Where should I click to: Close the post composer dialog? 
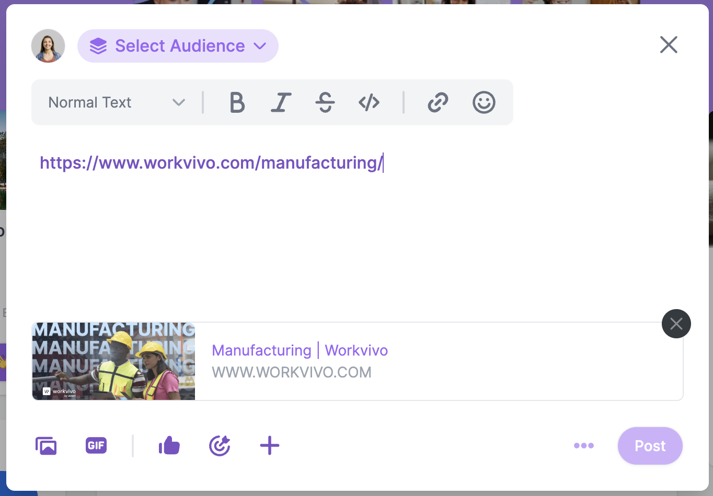669,45
